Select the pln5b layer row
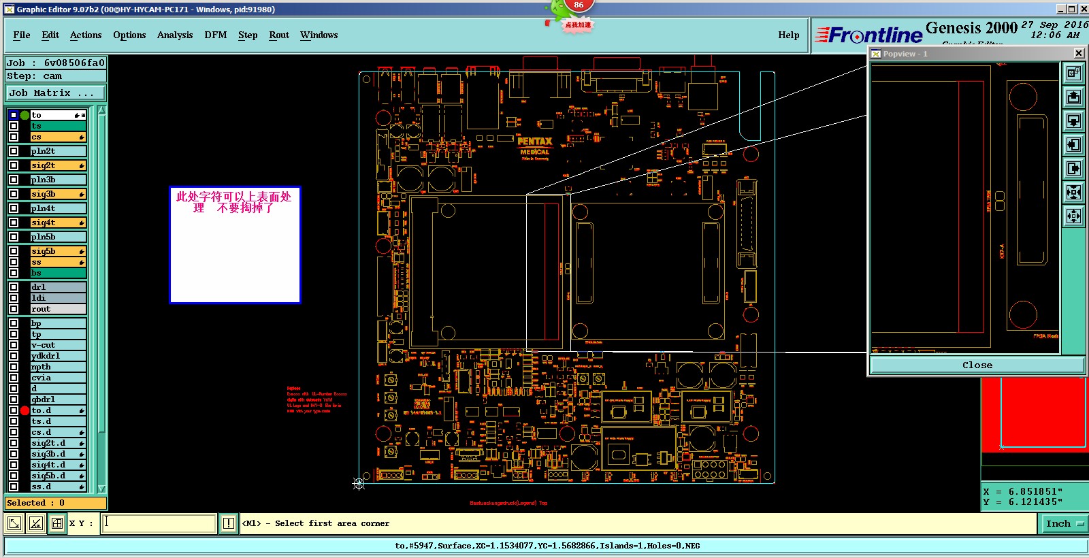The image size is (1089, 558). click(x=59, y=237)
